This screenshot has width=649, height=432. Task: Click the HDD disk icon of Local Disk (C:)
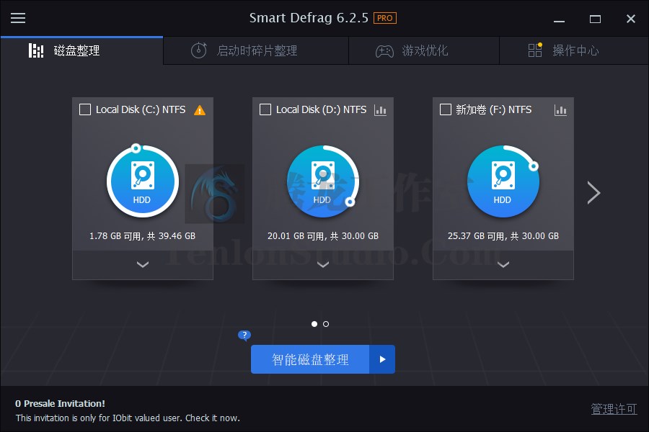tap(143, 181)
